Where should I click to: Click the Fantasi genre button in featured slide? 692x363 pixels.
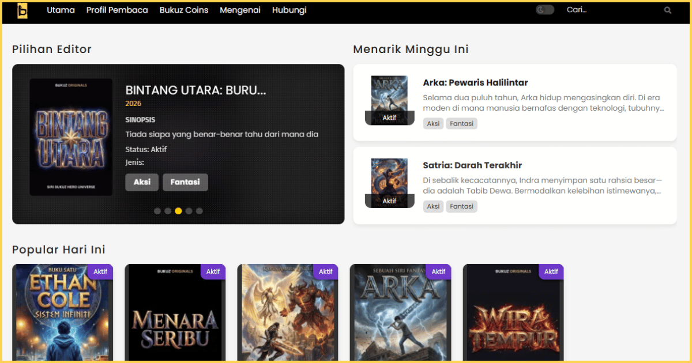coord(185,182)
